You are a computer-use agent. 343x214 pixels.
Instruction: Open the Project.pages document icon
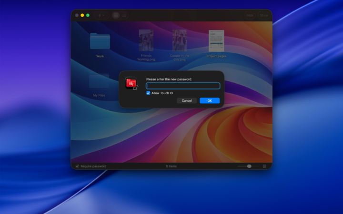point(216,41)
